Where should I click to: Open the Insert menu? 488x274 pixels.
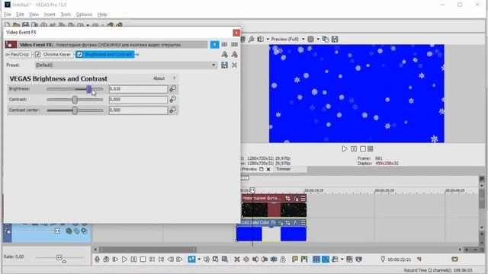(x=50, y=14)
